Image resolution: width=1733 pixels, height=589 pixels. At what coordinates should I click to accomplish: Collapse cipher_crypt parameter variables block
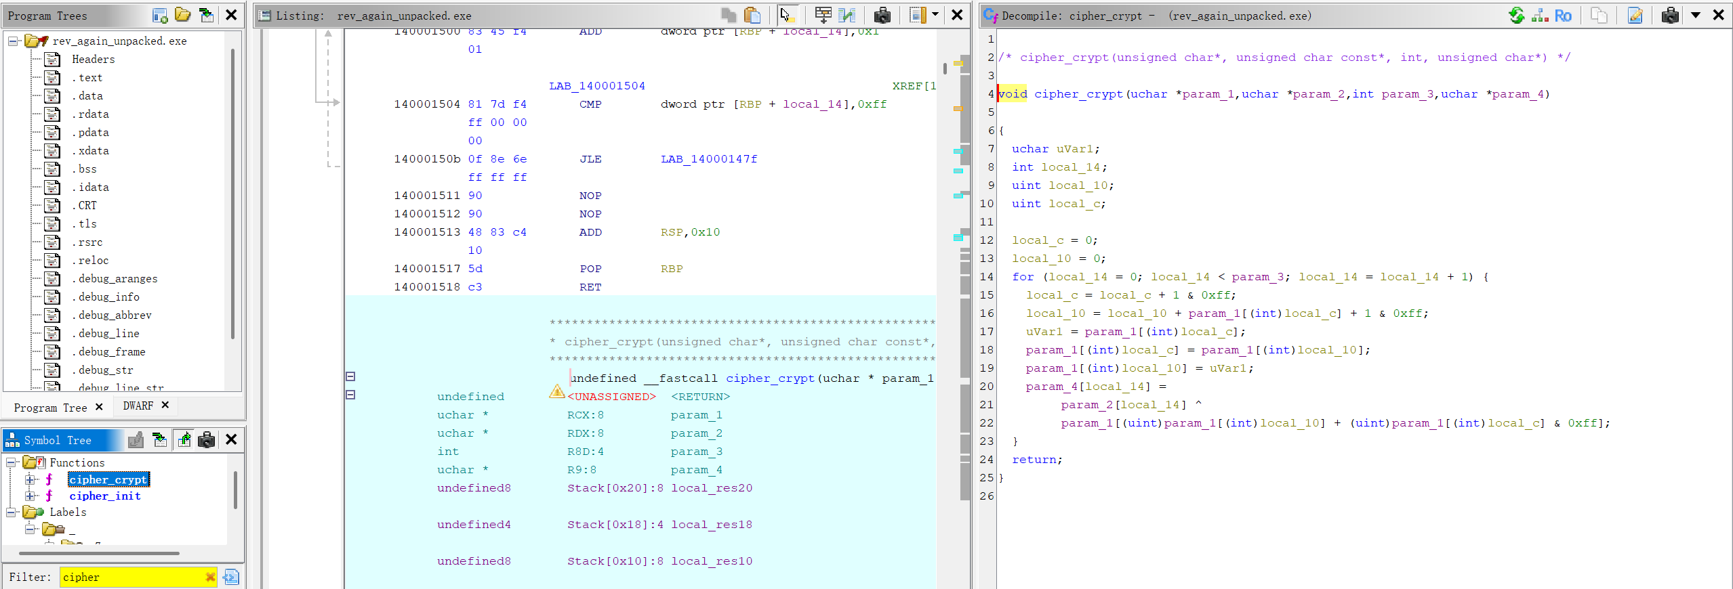(x=350, y=395)
